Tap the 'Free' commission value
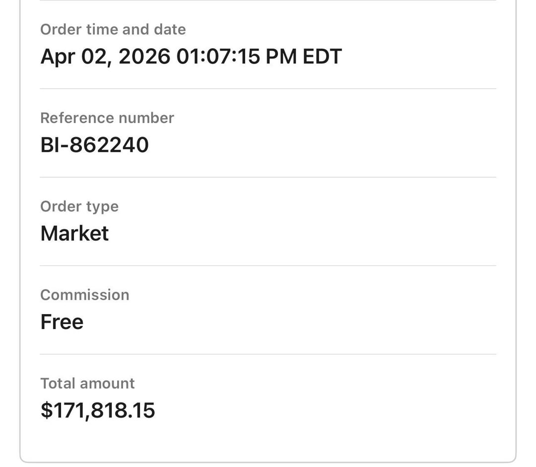Screen dimensions: 536x467 (x=62, y=322)
